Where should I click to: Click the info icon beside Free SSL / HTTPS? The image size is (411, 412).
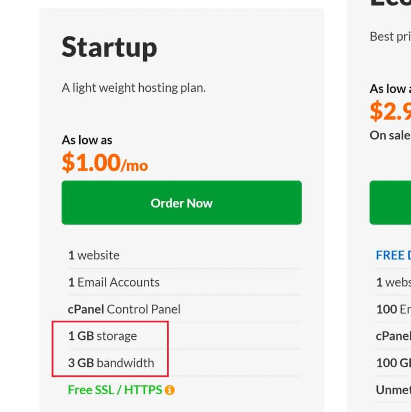pyautogui.click(x=170, y=390)
